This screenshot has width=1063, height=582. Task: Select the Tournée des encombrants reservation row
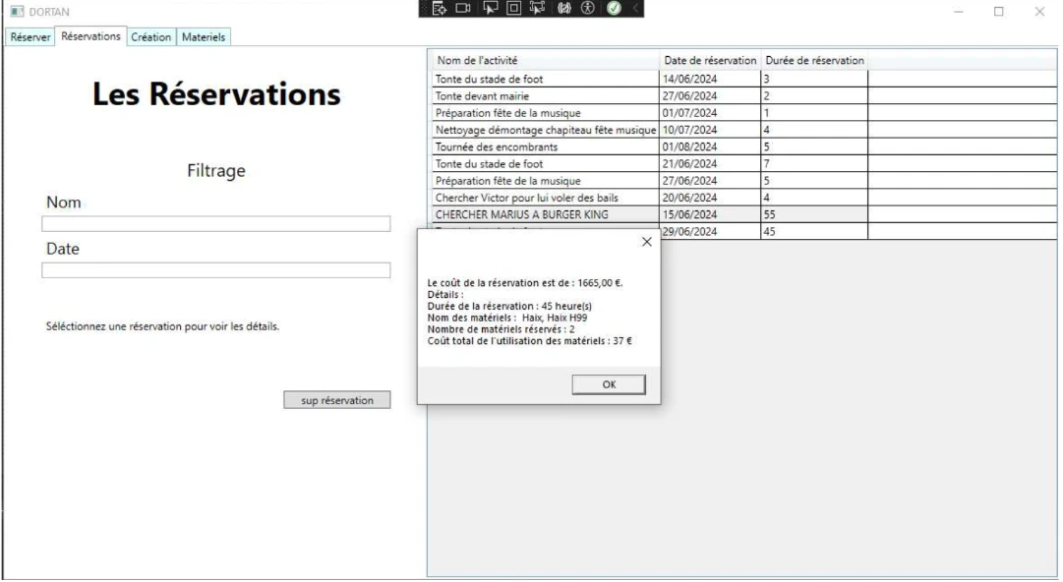(x=511, y=146)
